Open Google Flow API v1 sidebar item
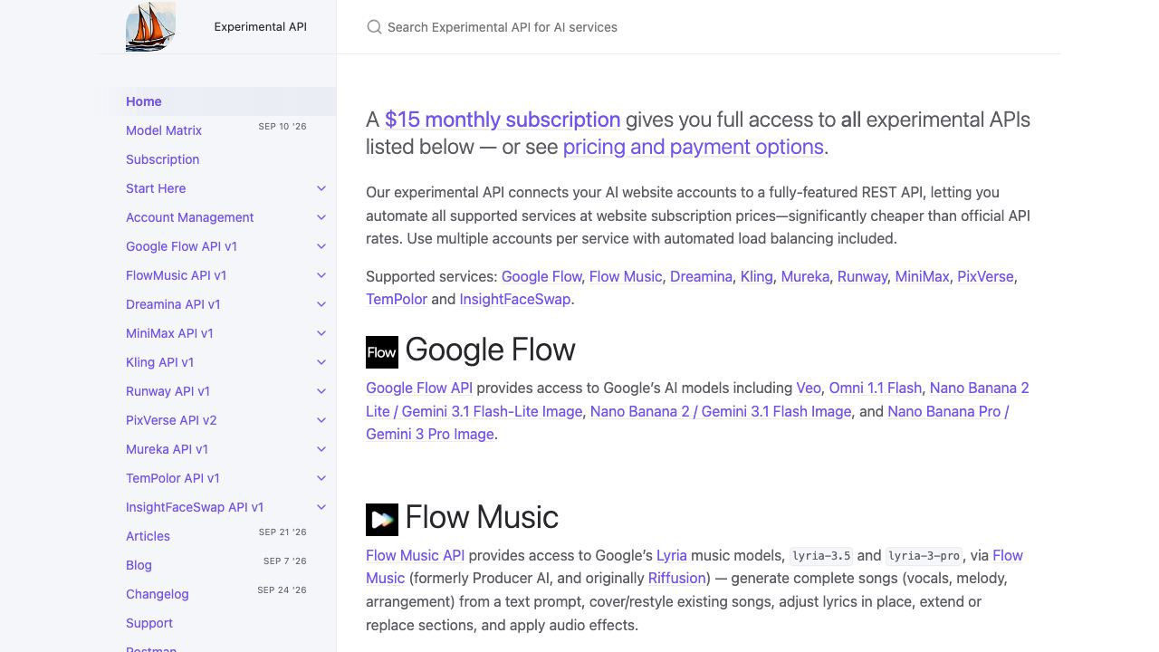This screenshot has width=1159, height=652. click(181, 246)
